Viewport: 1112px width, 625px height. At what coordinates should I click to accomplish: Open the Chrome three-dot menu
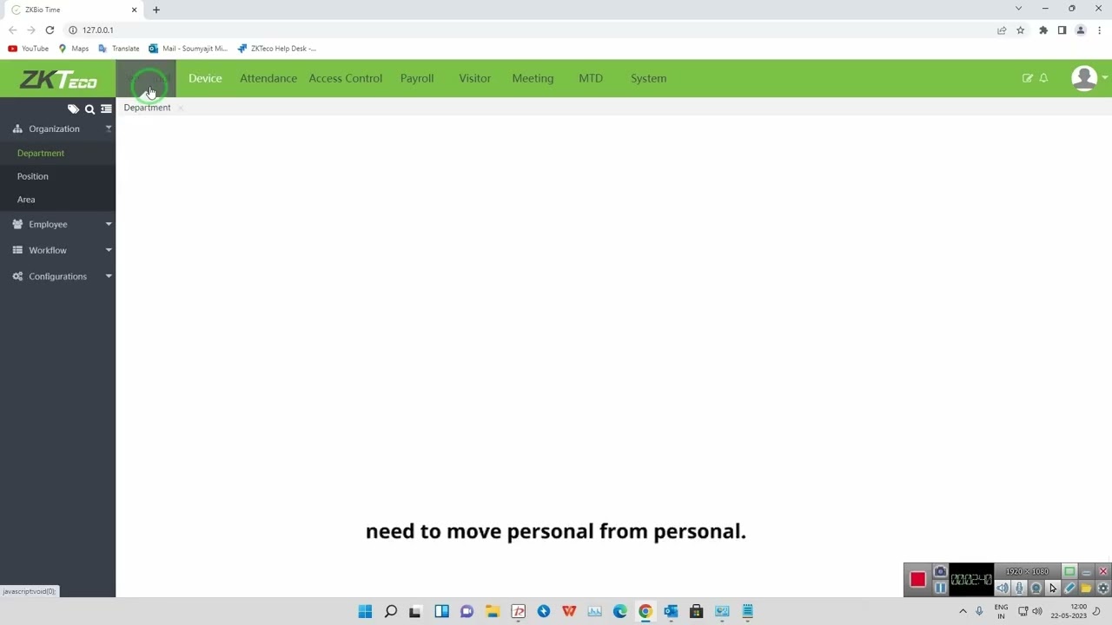tap(1099, 30)
